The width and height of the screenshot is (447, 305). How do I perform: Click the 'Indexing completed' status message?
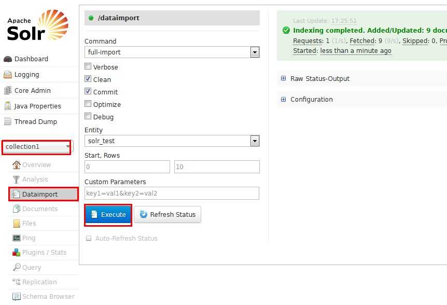(x=370, y=31)
